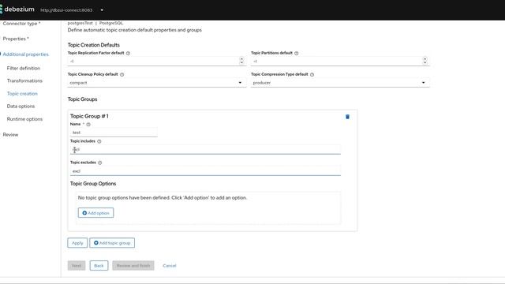Viewport: 505px width, 284px height.
Task: Open Filter definition step
Action: pyautogui.click(x=24, y=69)
